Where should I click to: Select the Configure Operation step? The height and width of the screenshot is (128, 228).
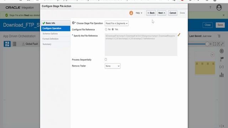coord(56,28)
